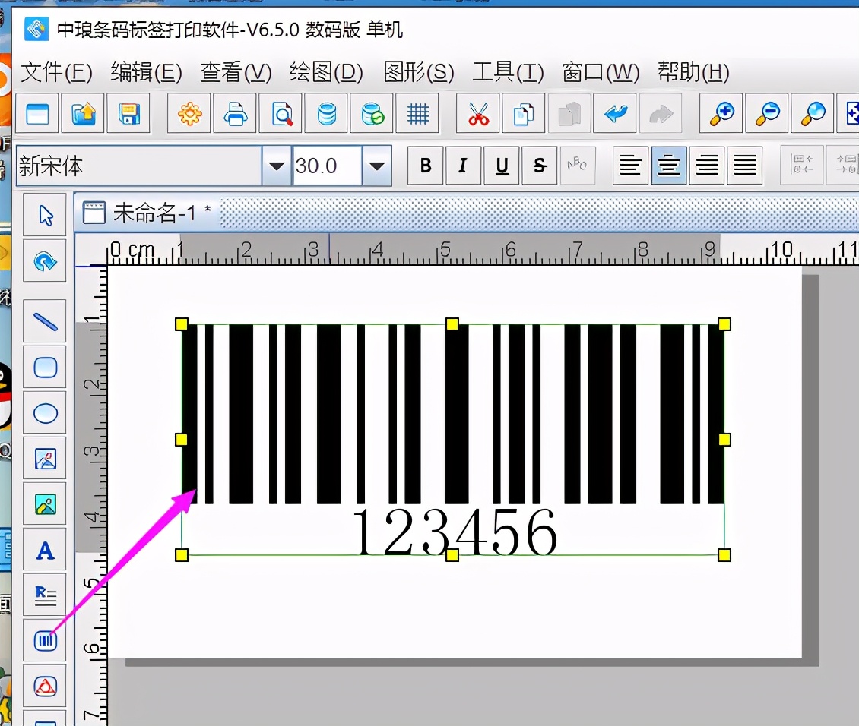
Task: Toggle underline formatting
Action: 501,165
